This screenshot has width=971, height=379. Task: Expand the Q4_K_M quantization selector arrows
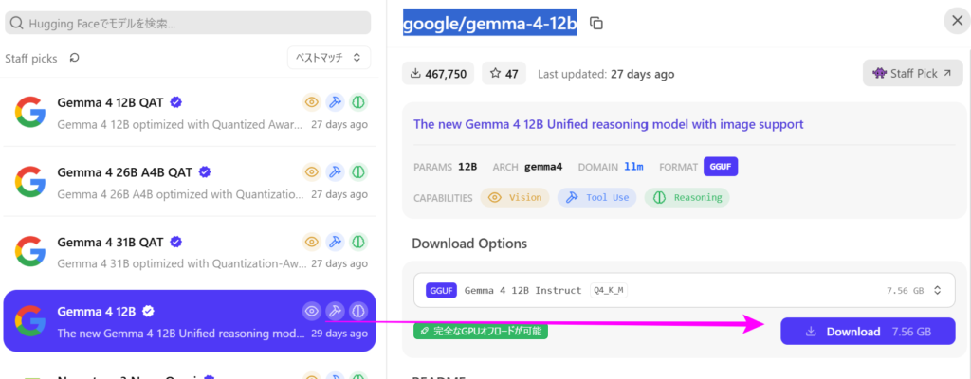coord(938,291)
